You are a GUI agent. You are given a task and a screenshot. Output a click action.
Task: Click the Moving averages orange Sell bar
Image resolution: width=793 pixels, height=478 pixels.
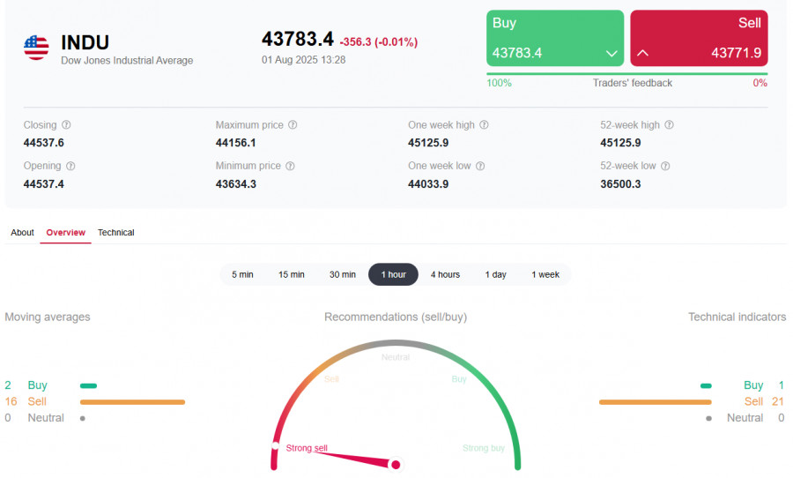pyautogui.click(x=132, y=402)
